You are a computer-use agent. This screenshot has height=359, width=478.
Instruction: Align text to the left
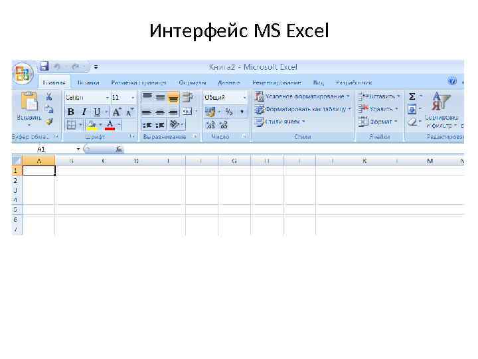(x=147, y=112)
